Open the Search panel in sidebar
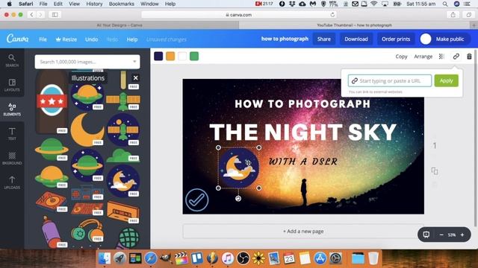 (12, 60)
